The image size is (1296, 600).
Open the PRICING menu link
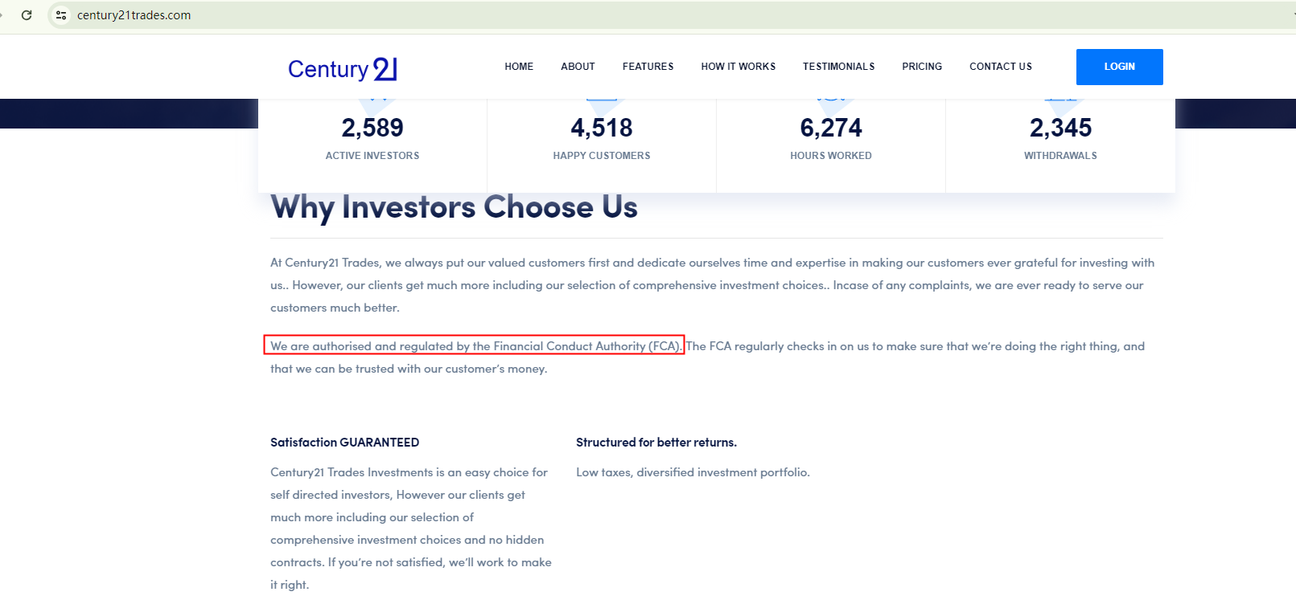point(922,67)
